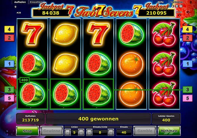197x138 pixels.
Task: Toggle green payline 3 marker on left
Action: coord(9,90)
